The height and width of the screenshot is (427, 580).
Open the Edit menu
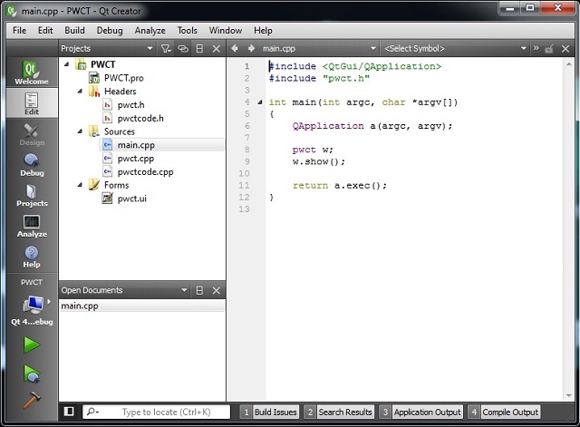[45, 30]
